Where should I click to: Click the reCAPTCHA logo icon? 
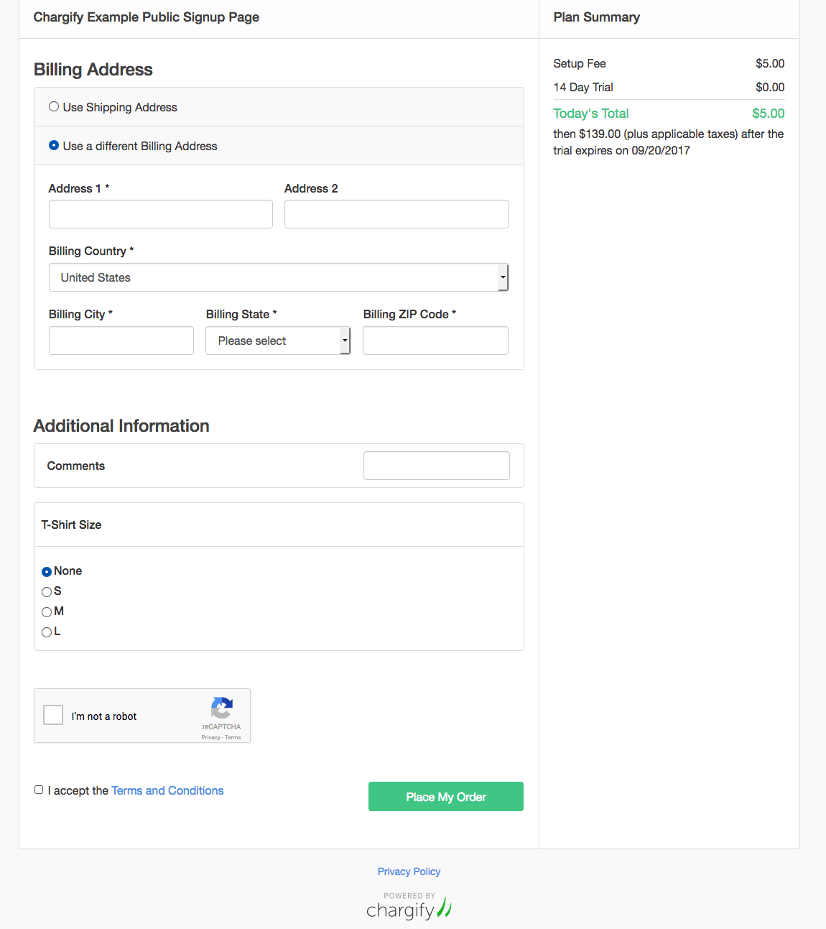(221, 708)
